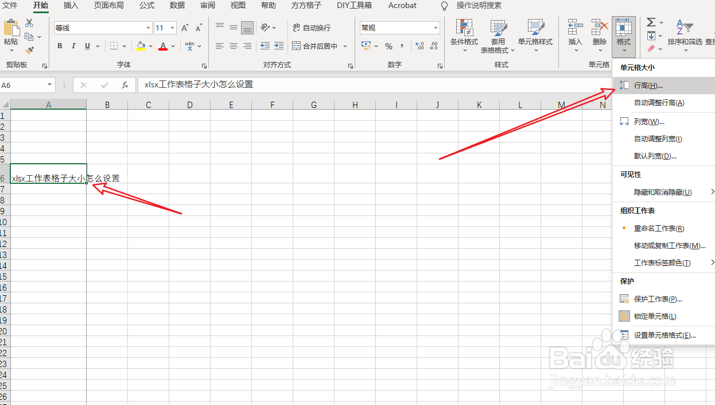The height and width of the screenshot is (405, 715).
Task: Choose Rename Sheet (重命名工作表)
Action: [664, 228]
